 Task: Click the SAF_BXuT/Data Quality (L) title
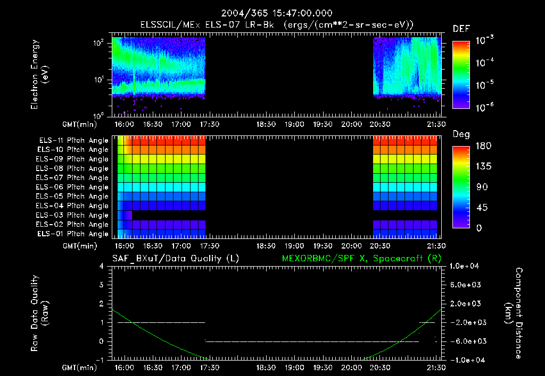(176, 259)
